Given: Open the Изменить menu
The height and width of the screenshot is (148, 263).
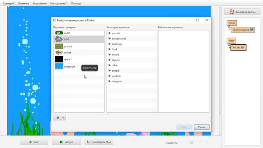Looking at the screenshot, I should (24, 3).
